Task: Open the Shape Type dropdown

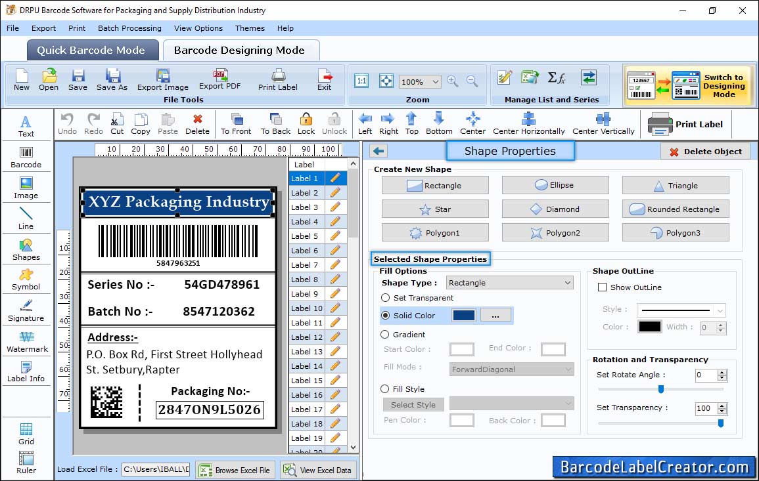Action: (x=510, y=283)
